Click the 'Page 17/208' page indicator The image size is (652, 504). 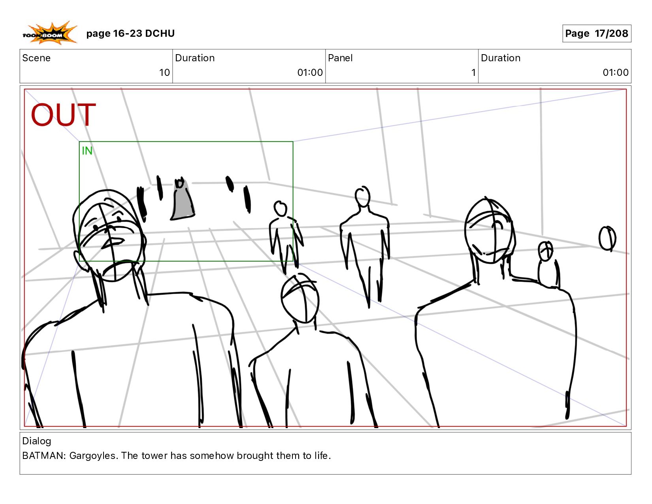click(597, 34)
